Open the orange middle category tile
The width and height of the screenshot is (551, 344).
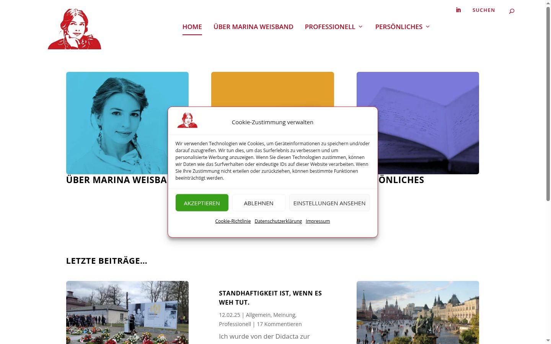pyautogui.click(x=272, y=89)
